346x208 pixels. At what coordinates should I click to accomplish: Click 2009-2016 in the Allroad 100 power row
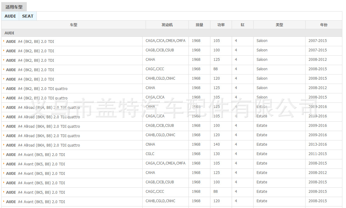[317, 126]
